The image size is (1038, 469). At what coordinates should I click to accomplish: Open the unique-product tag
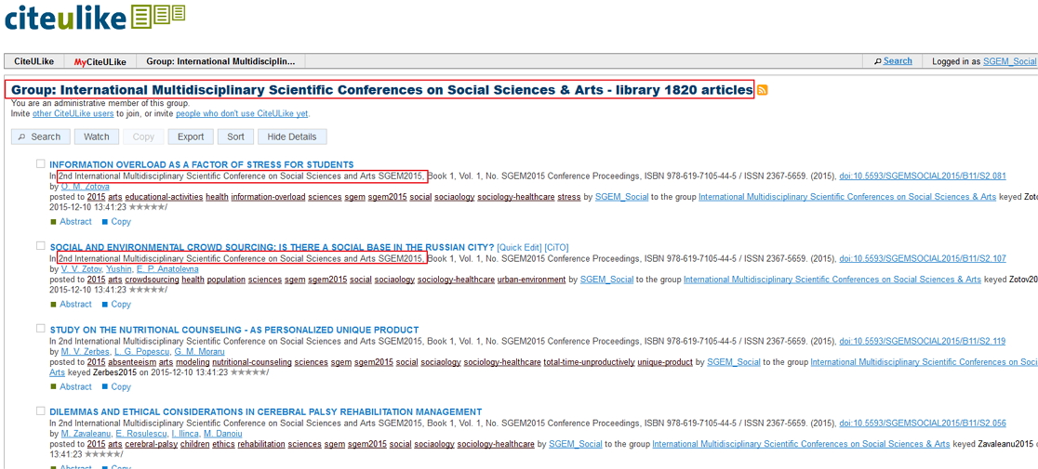click(x=665, y=362)
